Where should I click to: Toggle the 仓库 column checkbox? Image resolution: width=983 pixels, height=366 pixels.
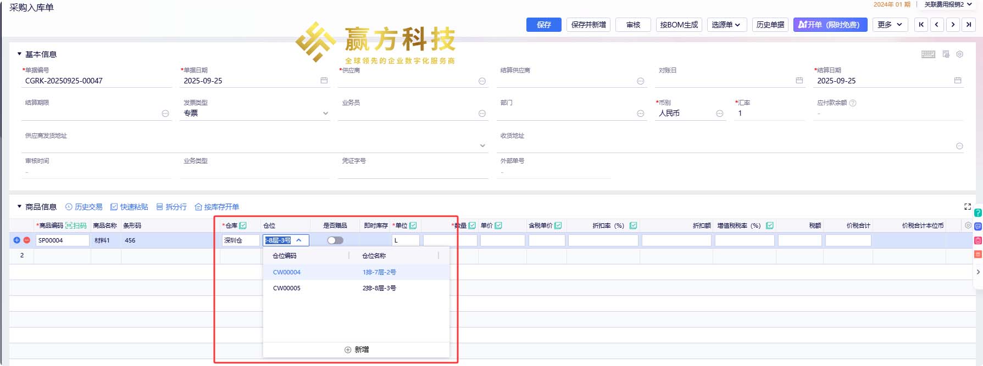click(x=243, y=226)
